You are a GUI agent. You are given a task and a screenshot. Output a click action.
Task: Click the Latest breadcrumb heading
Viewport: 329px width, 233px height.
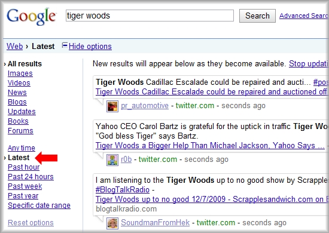pyautogui.click(x=43, y=47)
